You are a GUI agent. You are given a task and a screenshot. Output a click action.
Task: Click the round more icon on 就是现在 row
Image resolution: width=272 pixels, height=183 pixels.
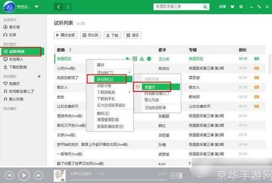click(x=149, y=59)
